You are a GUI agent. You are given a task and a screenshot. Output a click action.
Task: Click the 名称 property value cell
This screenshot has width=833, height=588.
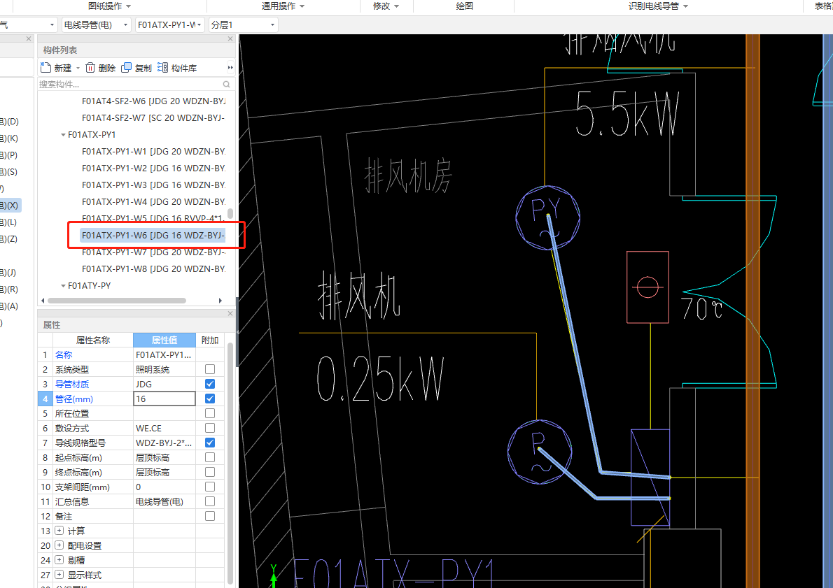(x=164, y=354)
